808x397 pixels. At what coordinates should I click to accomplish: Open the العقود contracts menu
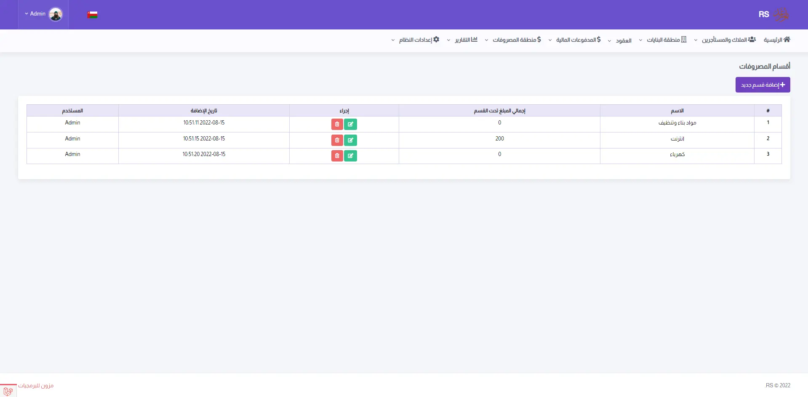(620, 40)
